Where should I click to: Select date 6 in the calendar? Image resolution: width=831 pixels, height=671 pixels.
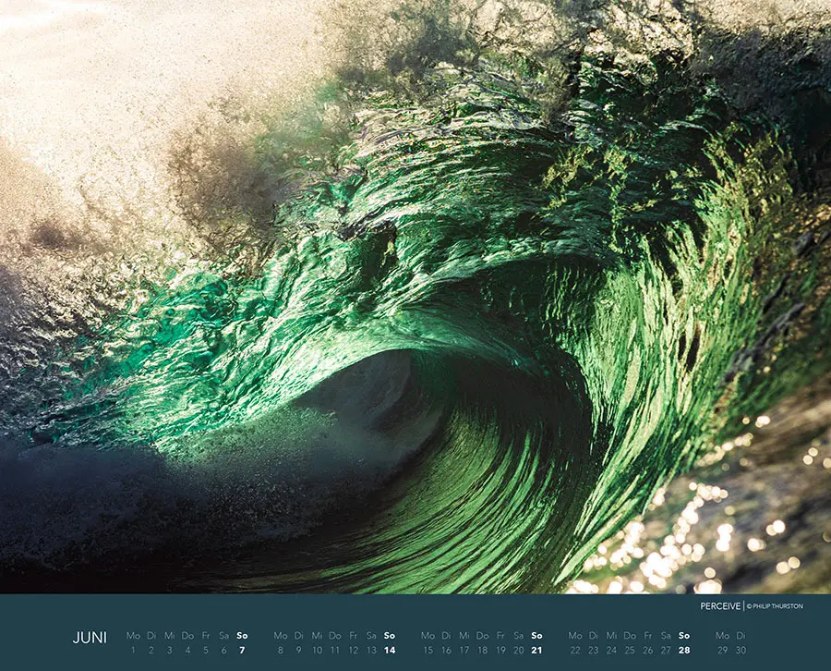(x=223, y=650)
